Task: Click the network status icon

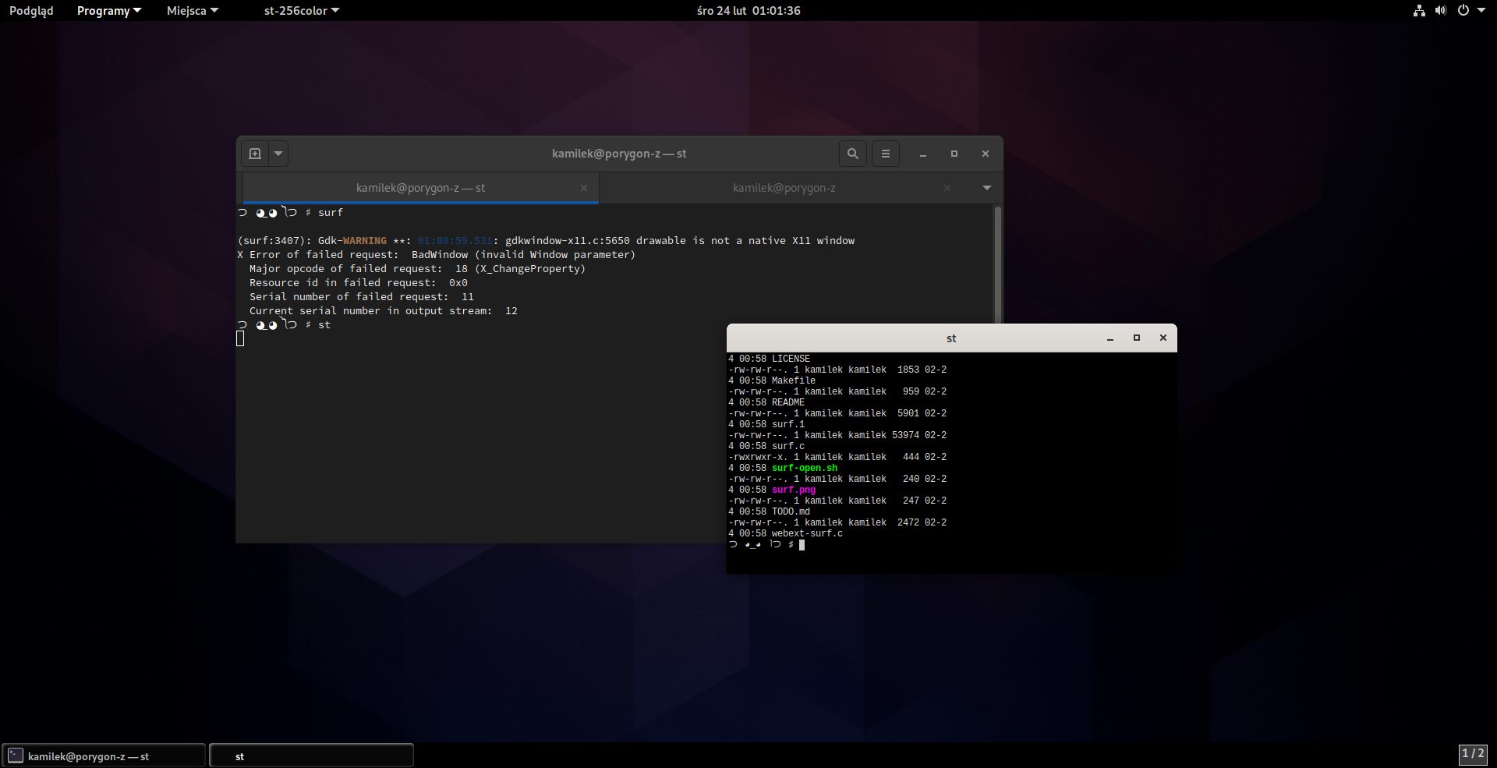Action: [1419, 11]
